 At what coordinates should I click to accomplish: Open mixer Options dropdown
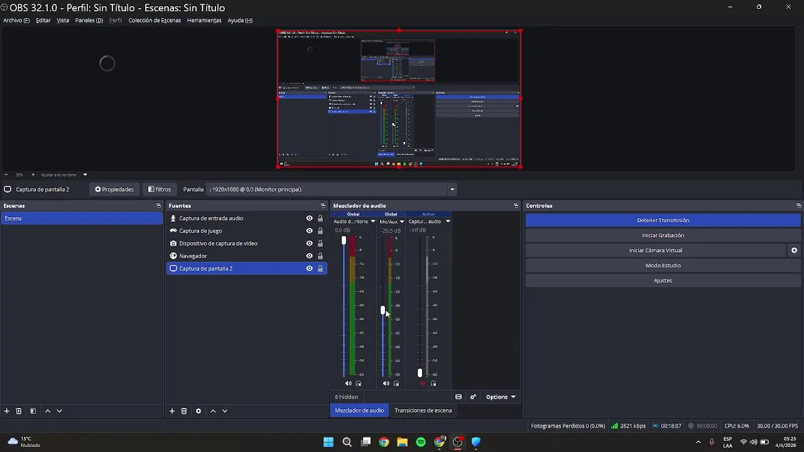[501, 397]
